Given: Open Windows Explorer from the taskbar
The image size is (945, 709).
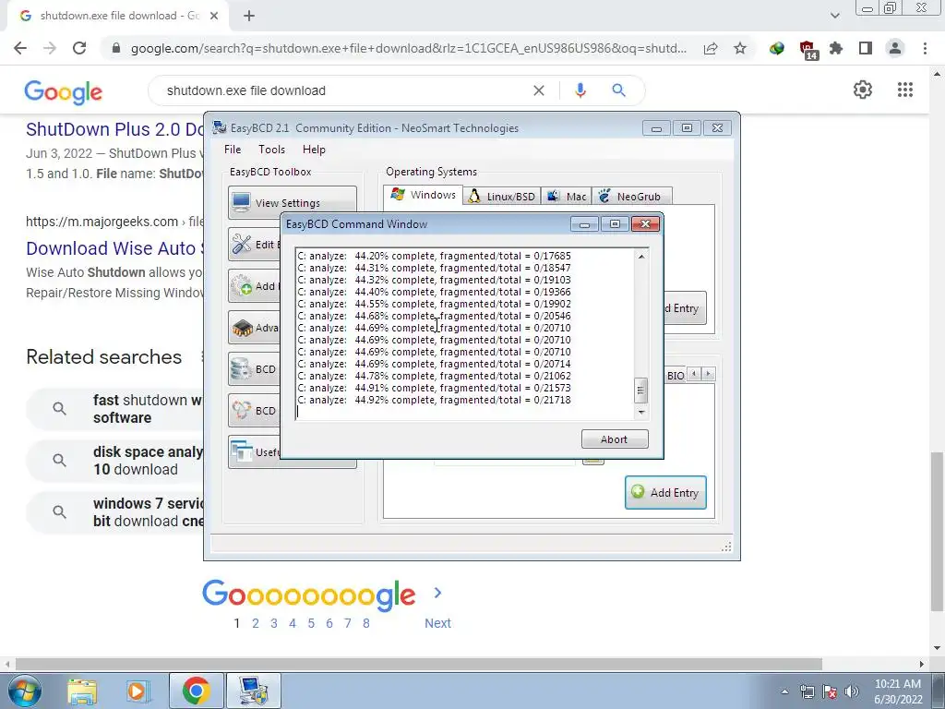Looking at the screenshot, I should 82,691.
